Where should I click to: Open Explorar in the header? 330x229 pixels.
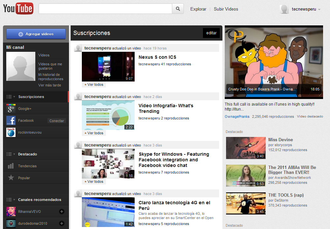(x=198, y=9)
